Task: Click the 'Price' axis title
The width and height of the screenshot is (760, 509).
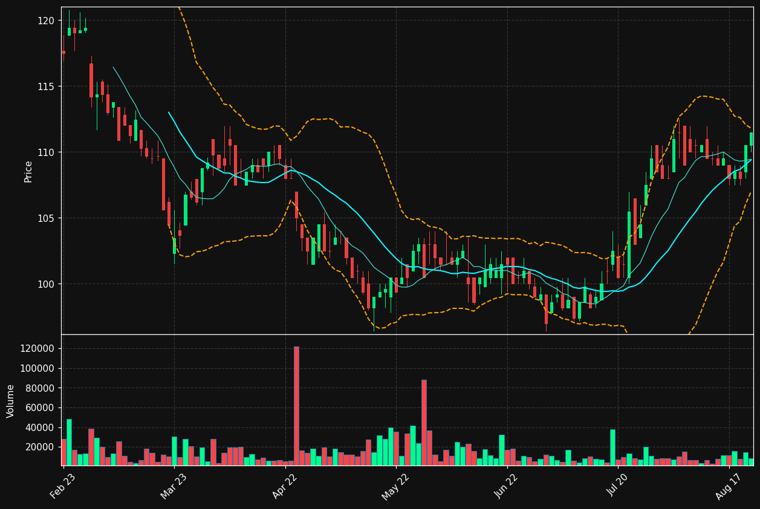Action: (x=28, y=171)
